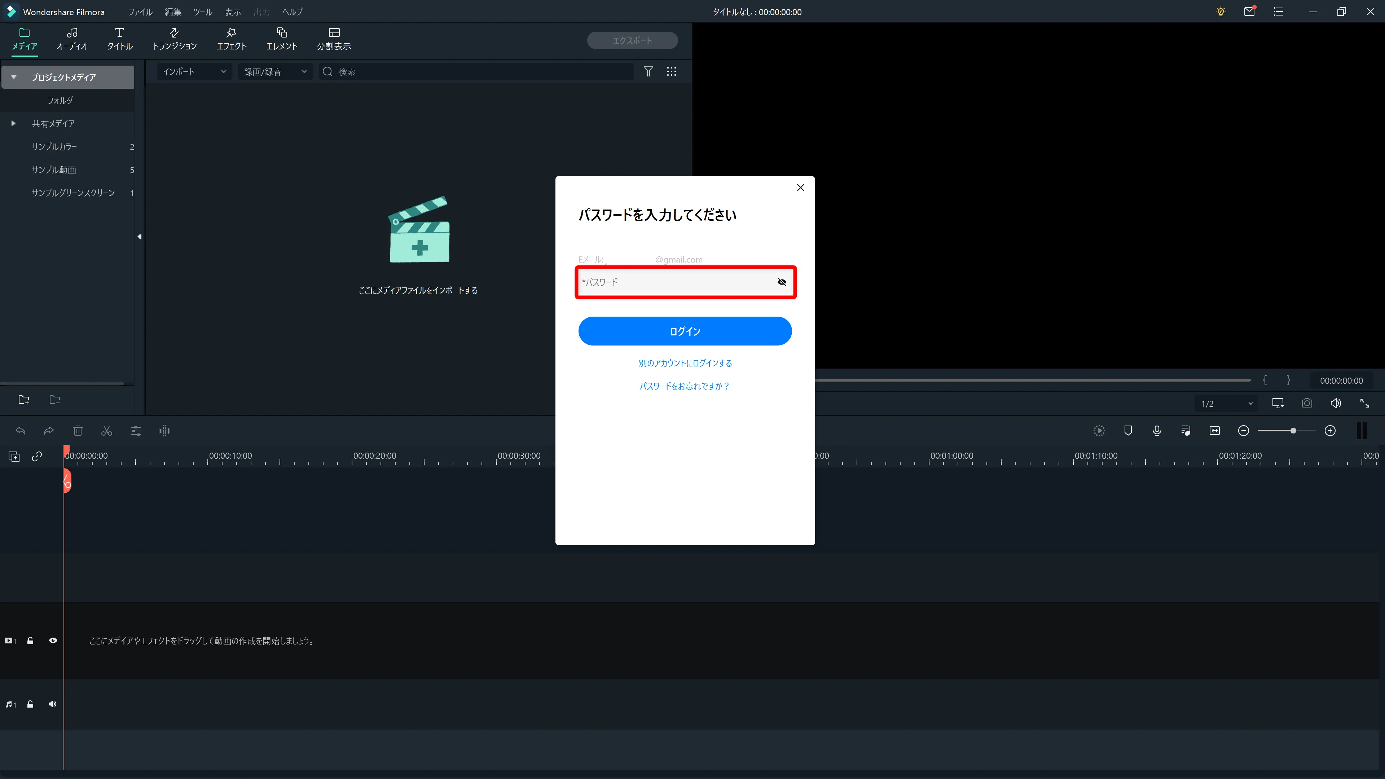
Task: Switch media view with grid dots icon
Action: click(672, 71)
